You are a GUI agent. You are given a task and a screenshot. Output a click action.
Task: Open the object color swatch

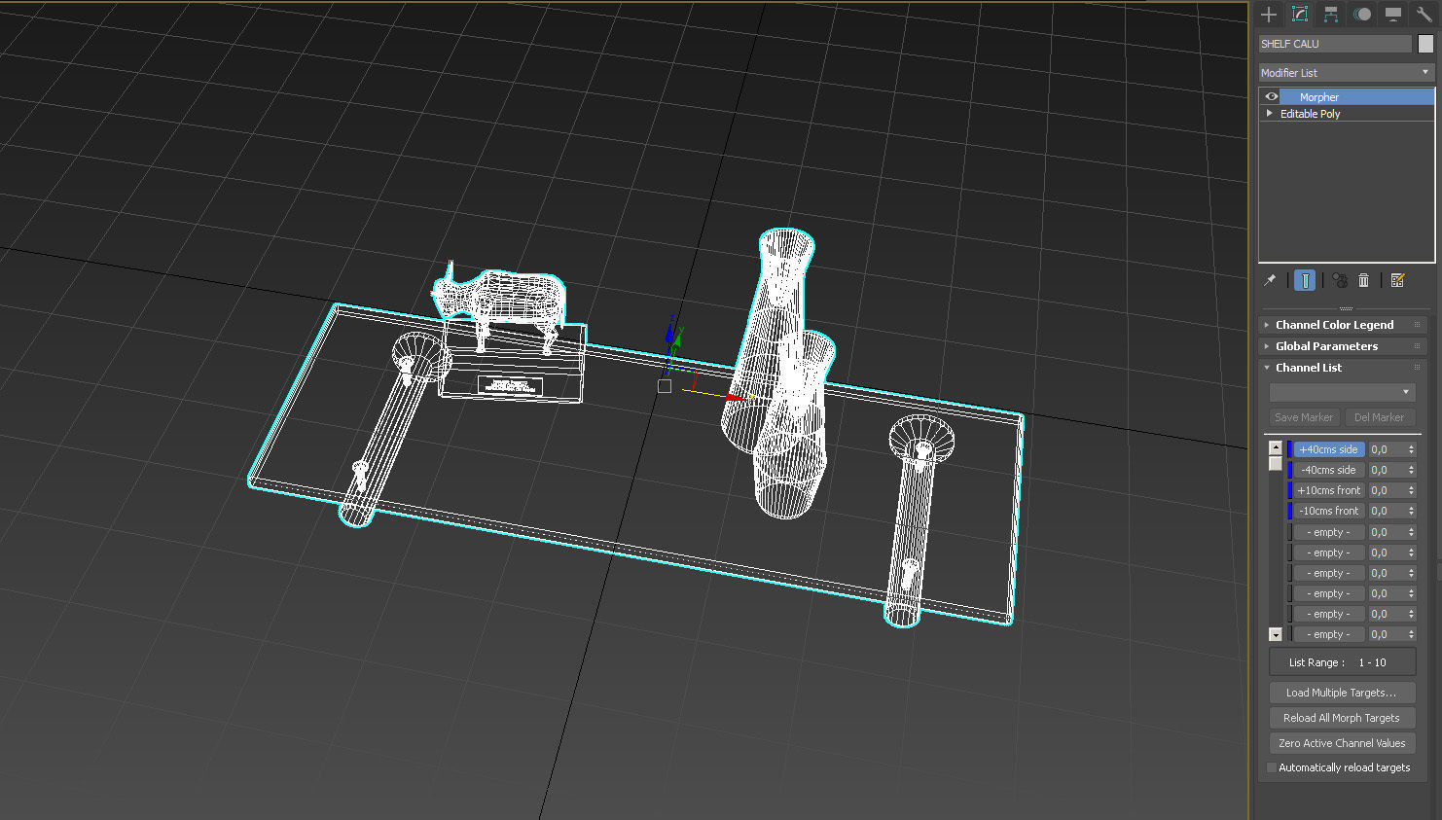pyautogui.click(x=1425, y=44)
